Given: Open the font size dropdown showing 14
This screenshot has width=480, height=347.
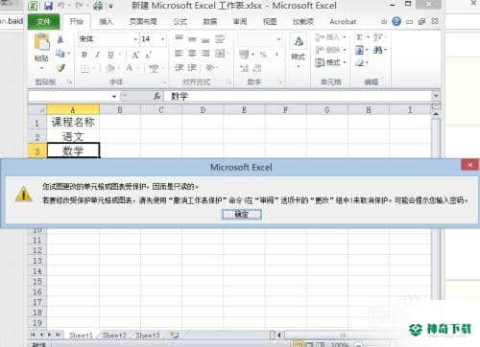Looking at the screenshot, I should pos(162,39).
